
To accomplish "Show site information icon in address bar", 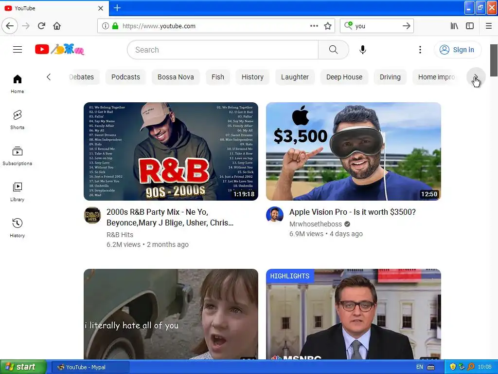I will point(105,26).
